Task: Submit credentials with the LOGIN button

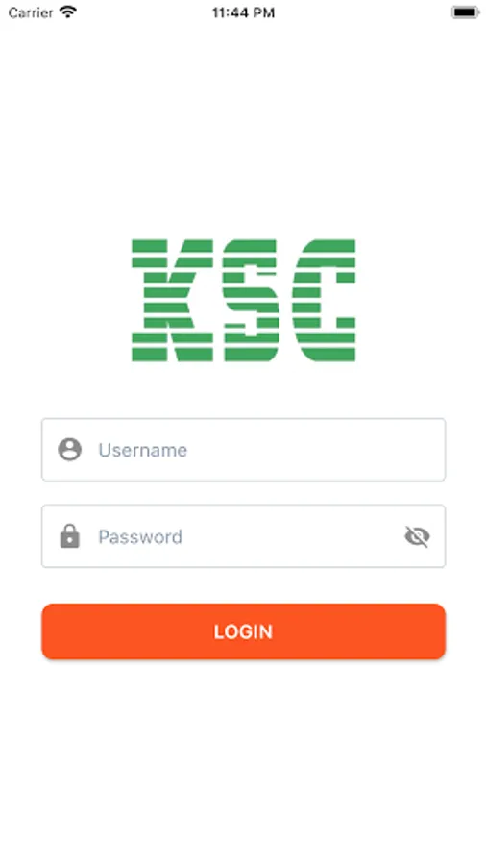Action: click(244, 631)
